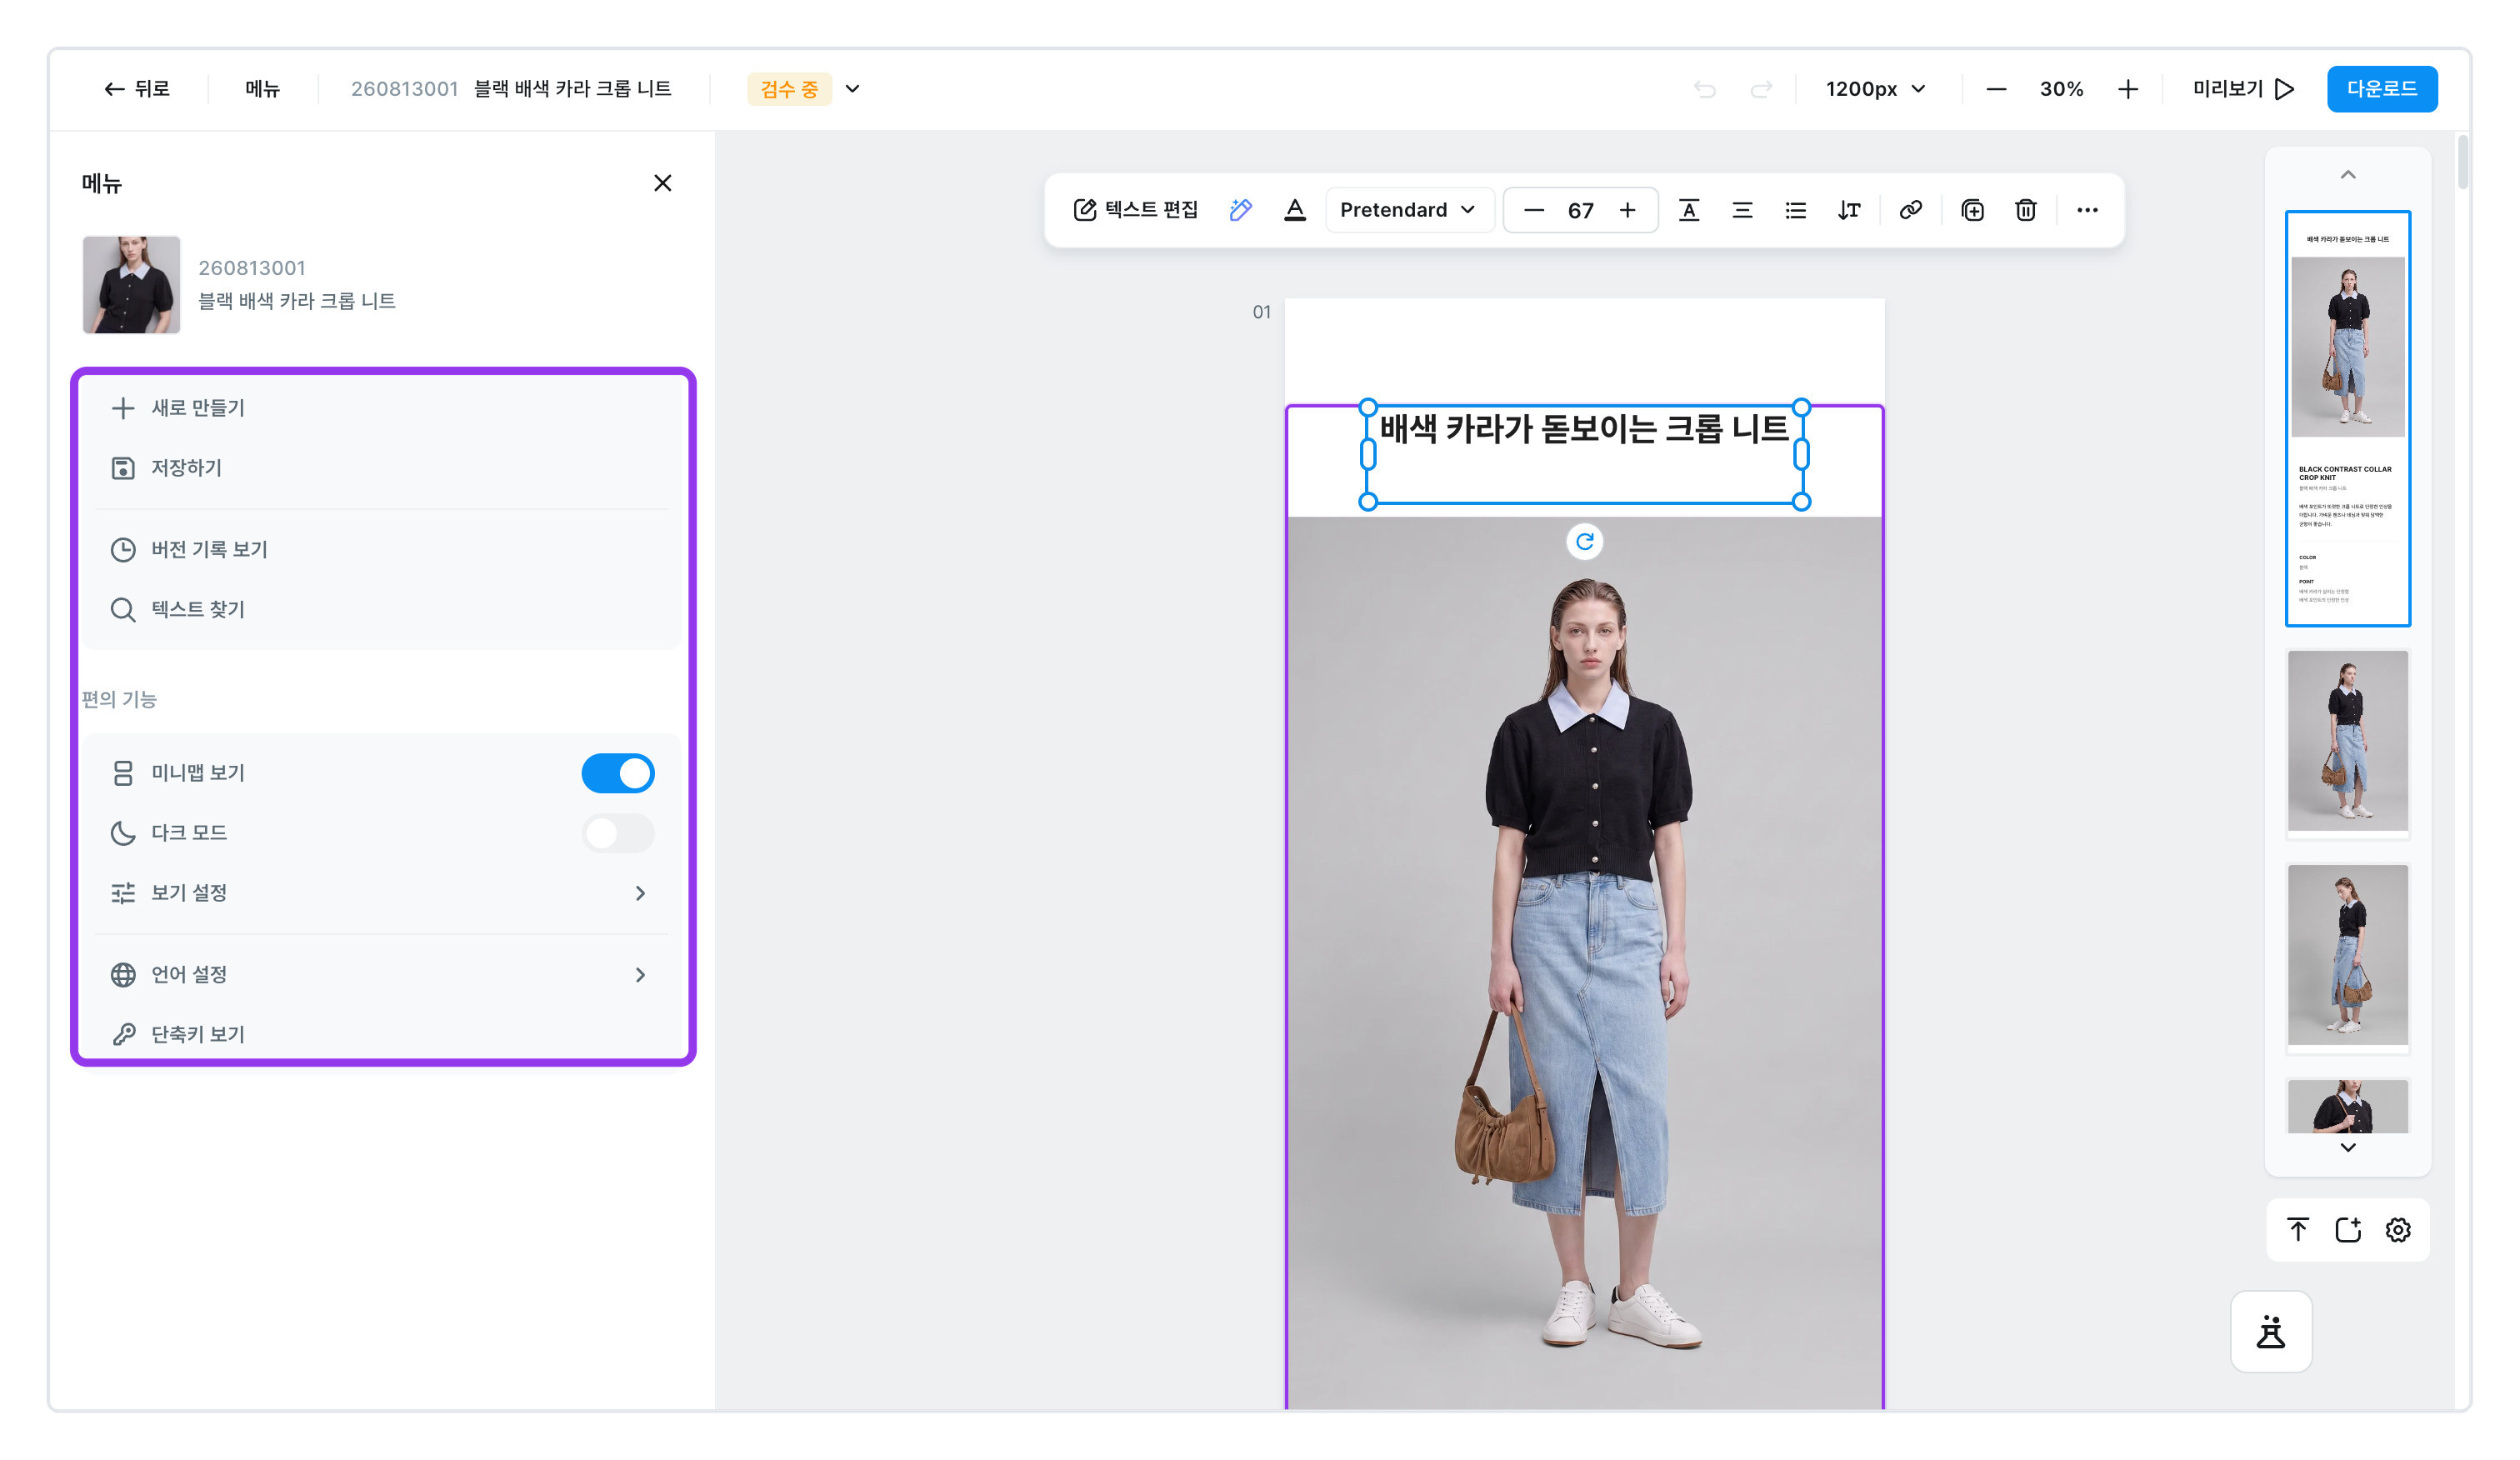Open the text alignment options
The width and height of the screenshot is (2520, 1460).
[1742, 210]
